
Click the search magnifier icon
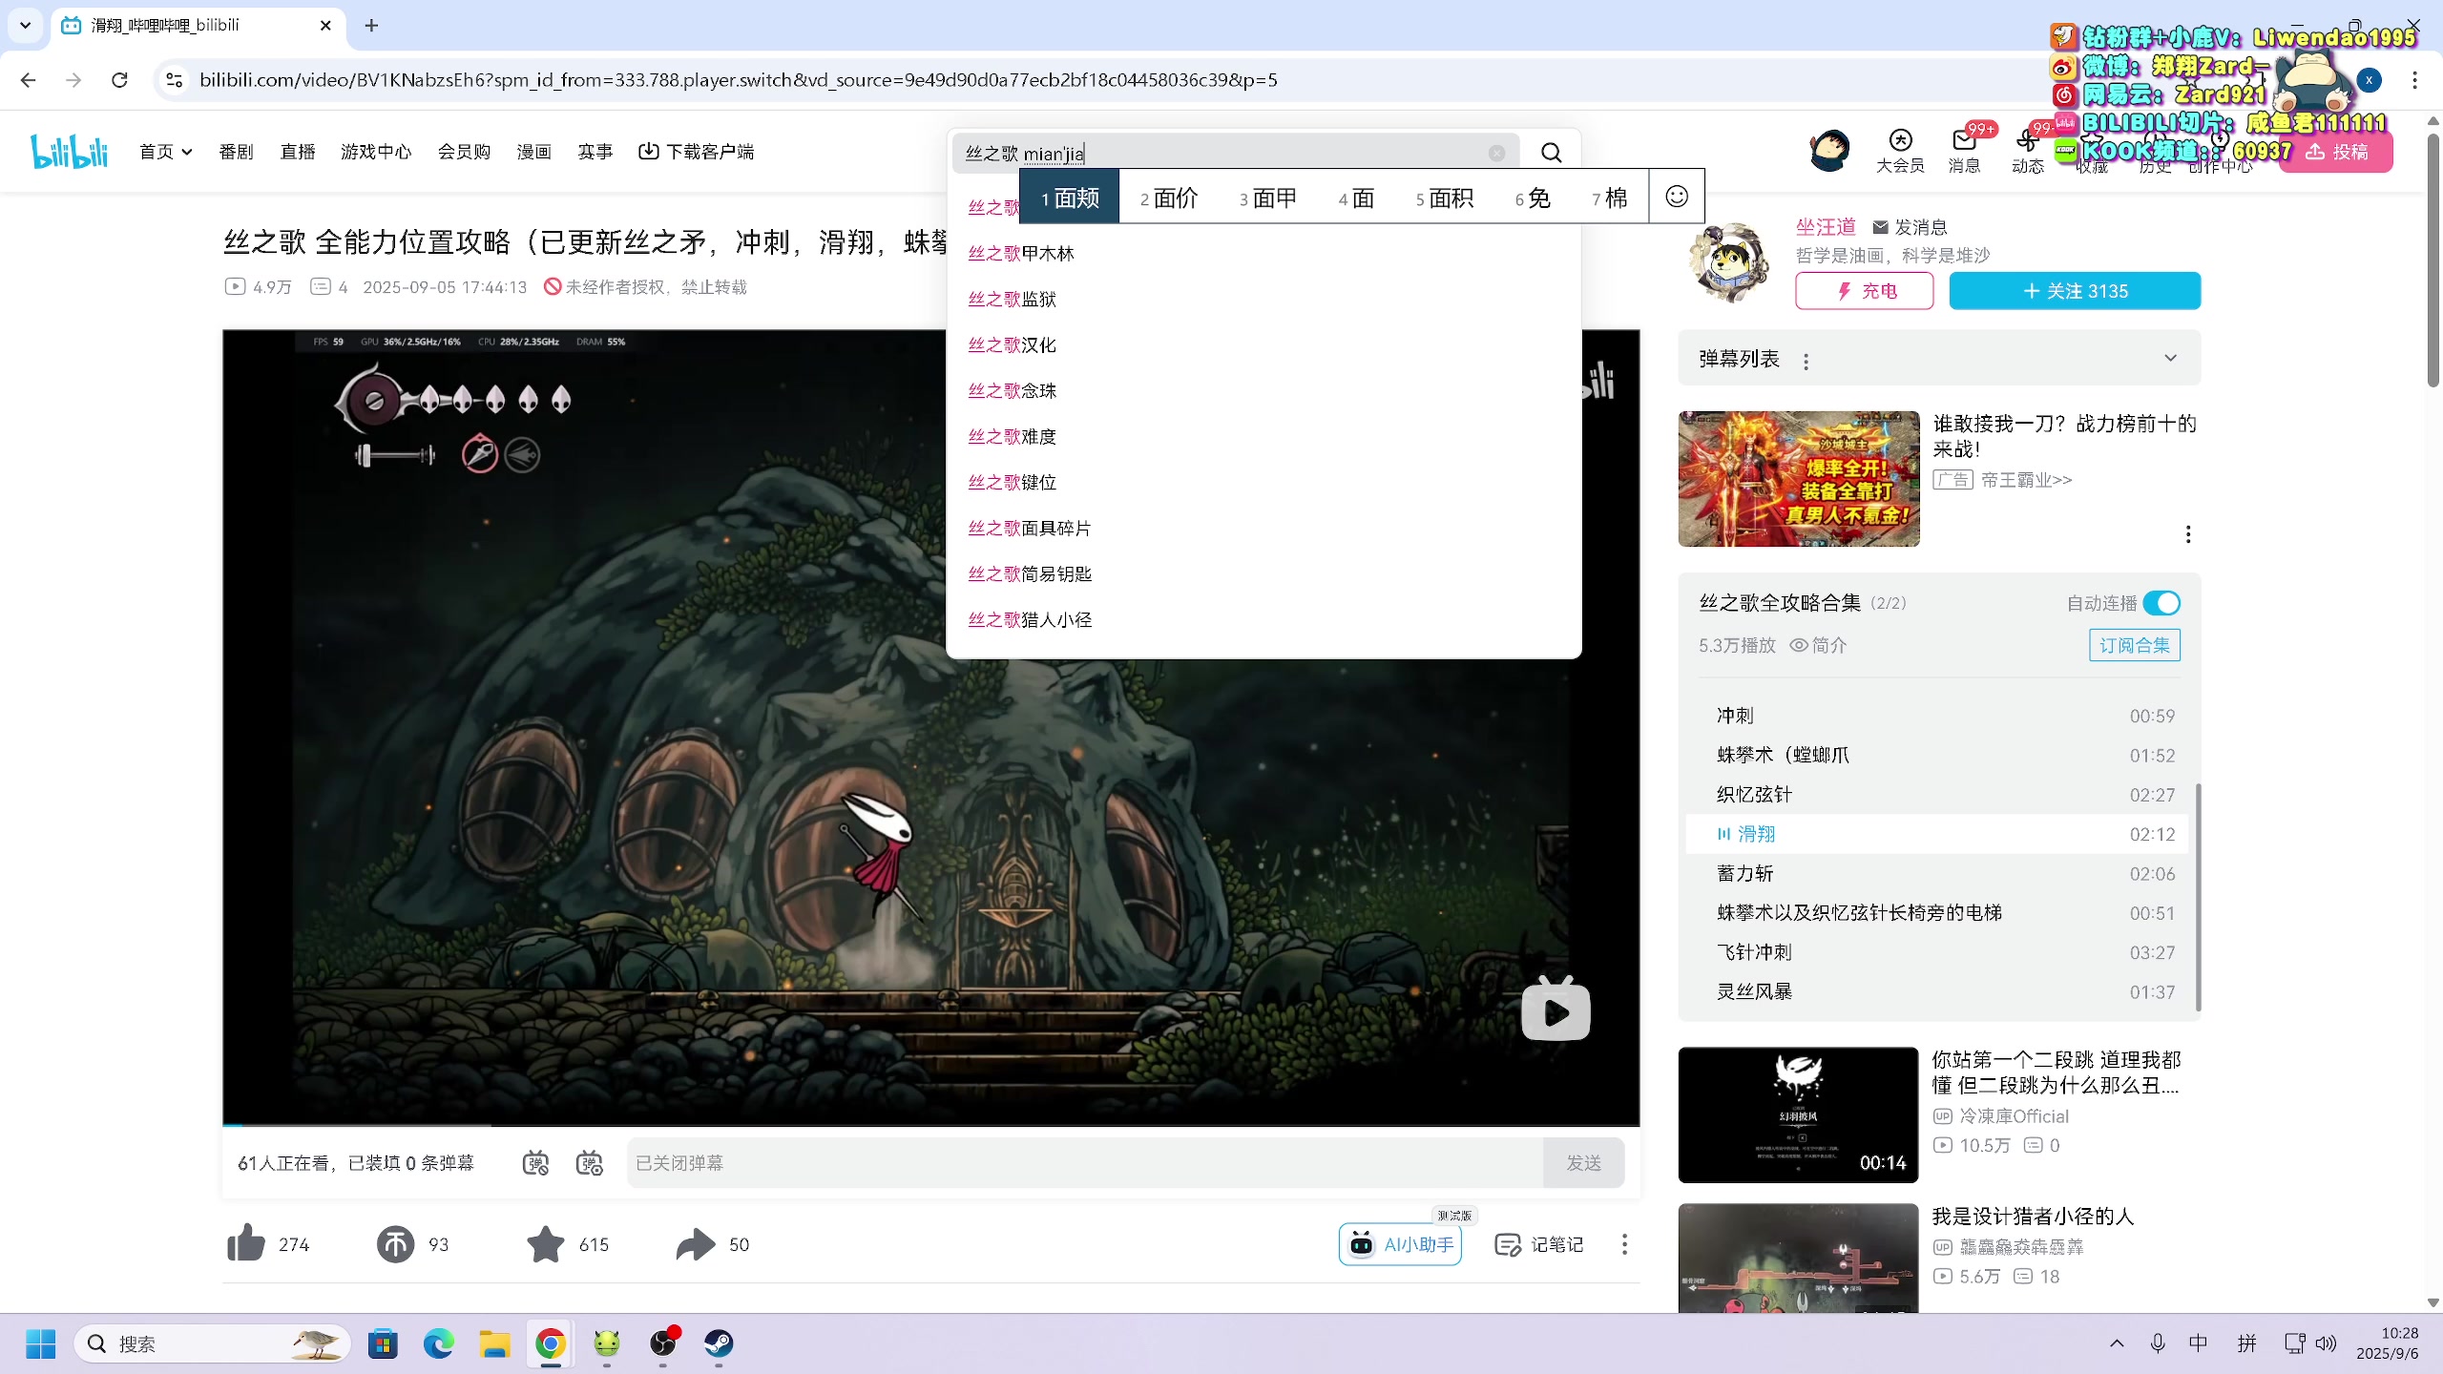1552,153
